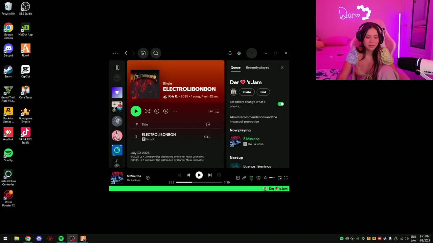This screenshot has width=433, height=243.
Task: Open the List view dropdown
Action: point(214,111)
